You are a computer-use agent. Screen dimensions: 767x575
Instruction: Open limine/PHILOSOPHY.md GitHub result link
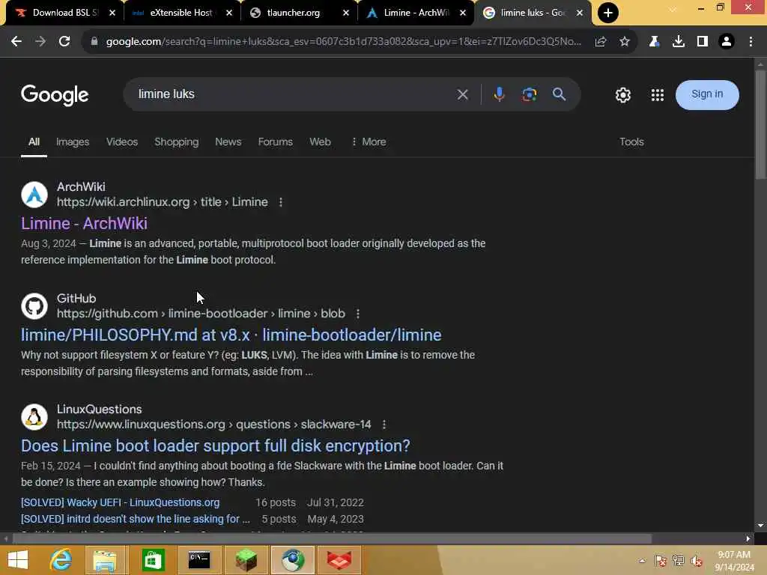coord(231,335)
